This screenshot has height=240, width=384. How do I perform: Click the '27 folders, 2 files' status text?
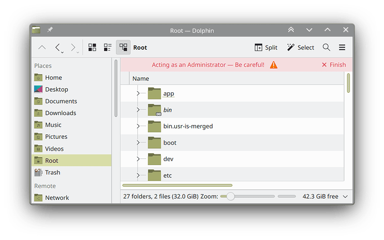[161, 197]
